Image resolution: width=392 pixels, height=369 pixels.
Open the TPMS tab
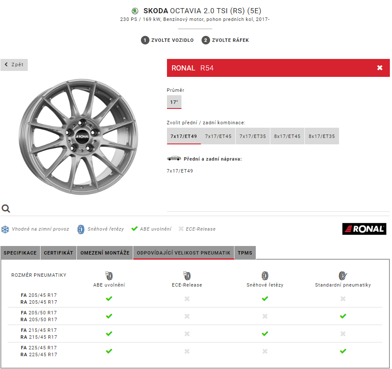(x=245, y=253)
